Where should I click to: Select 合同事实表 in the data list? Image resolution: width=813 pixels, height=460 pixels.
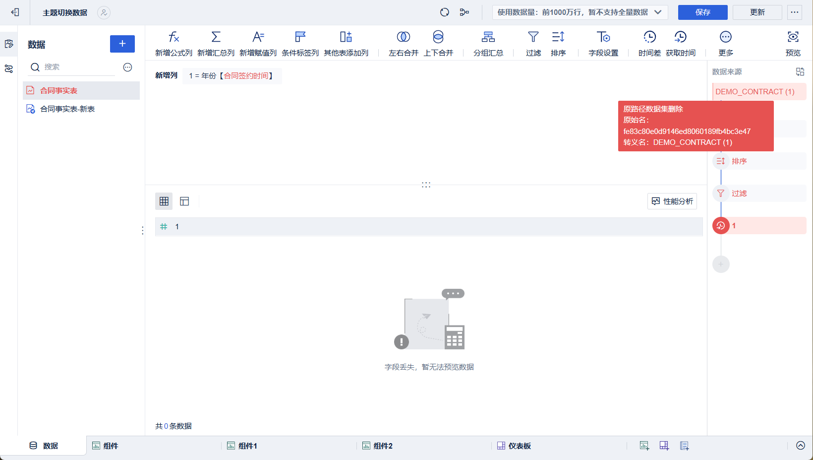coord(81,90)
